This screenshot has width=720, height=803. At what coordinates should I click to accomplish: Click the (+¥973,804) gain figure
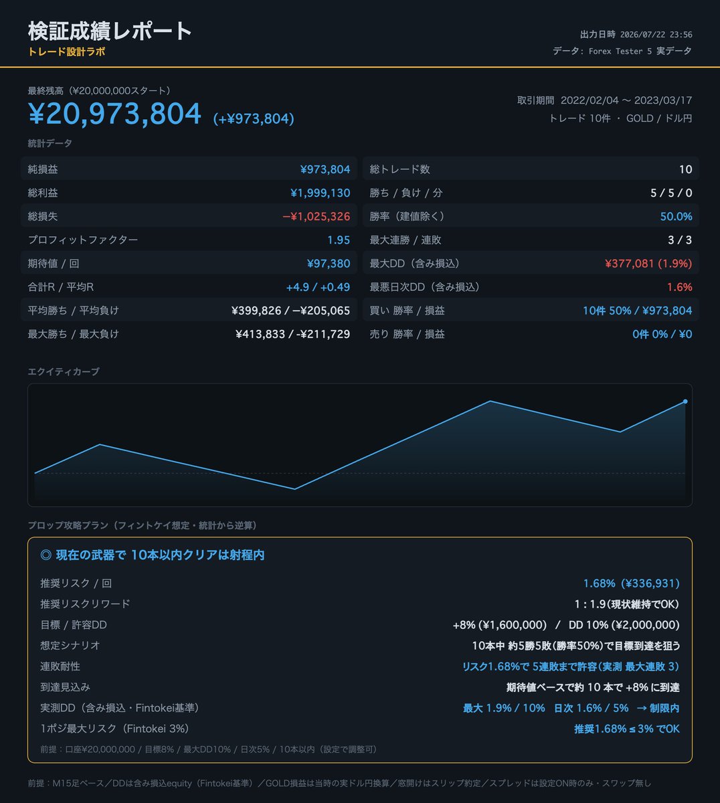[x=254, y=119]
